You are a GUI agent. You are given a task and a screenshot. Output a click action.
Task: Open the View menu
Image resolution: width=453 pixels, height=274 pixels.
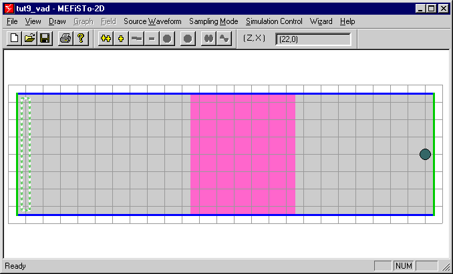click(33, 21)
